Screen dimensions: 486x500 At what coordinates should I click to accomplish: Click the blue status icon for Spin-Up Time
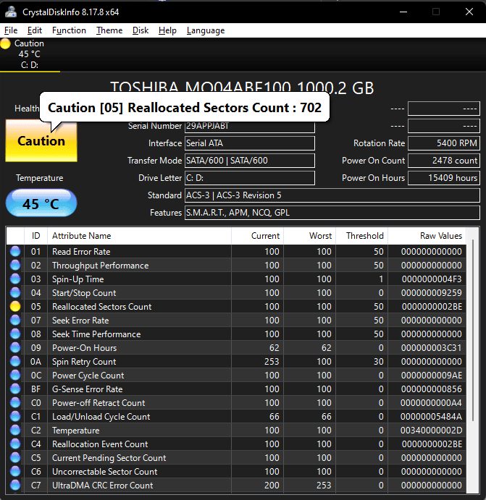tap(15, 279)
